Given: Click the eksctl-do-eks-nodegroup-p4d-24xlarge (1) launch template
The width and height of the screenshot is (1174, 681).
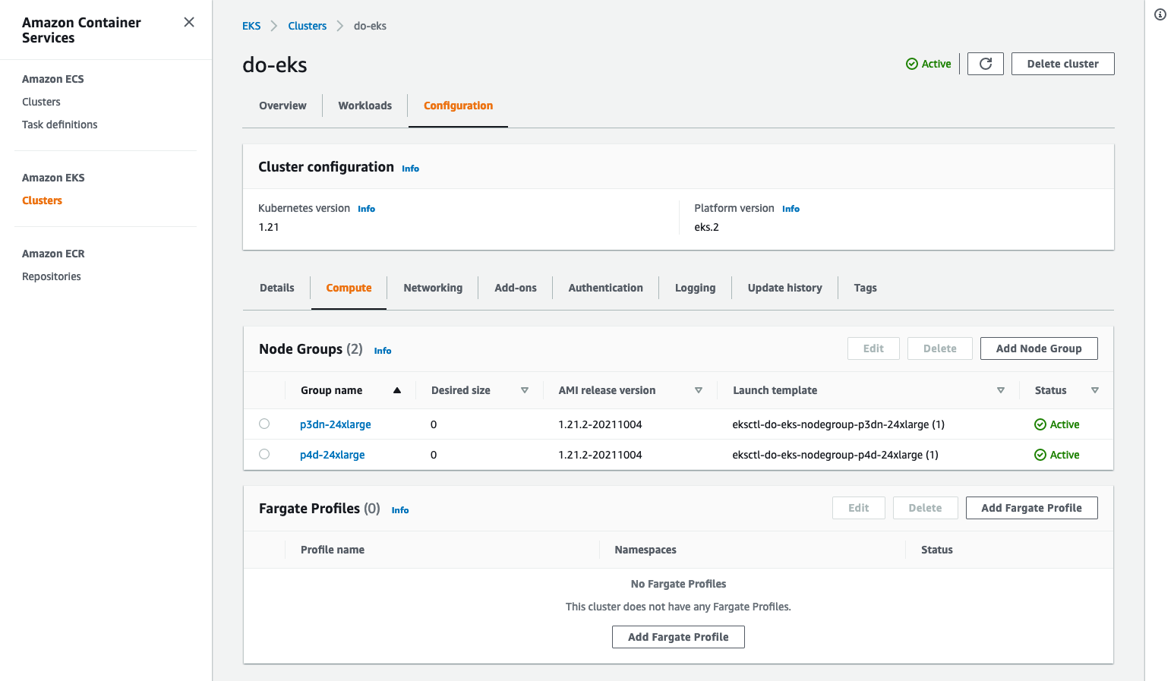Looking at the screenshot, I should pyautogui.click(x=835, y=455).
